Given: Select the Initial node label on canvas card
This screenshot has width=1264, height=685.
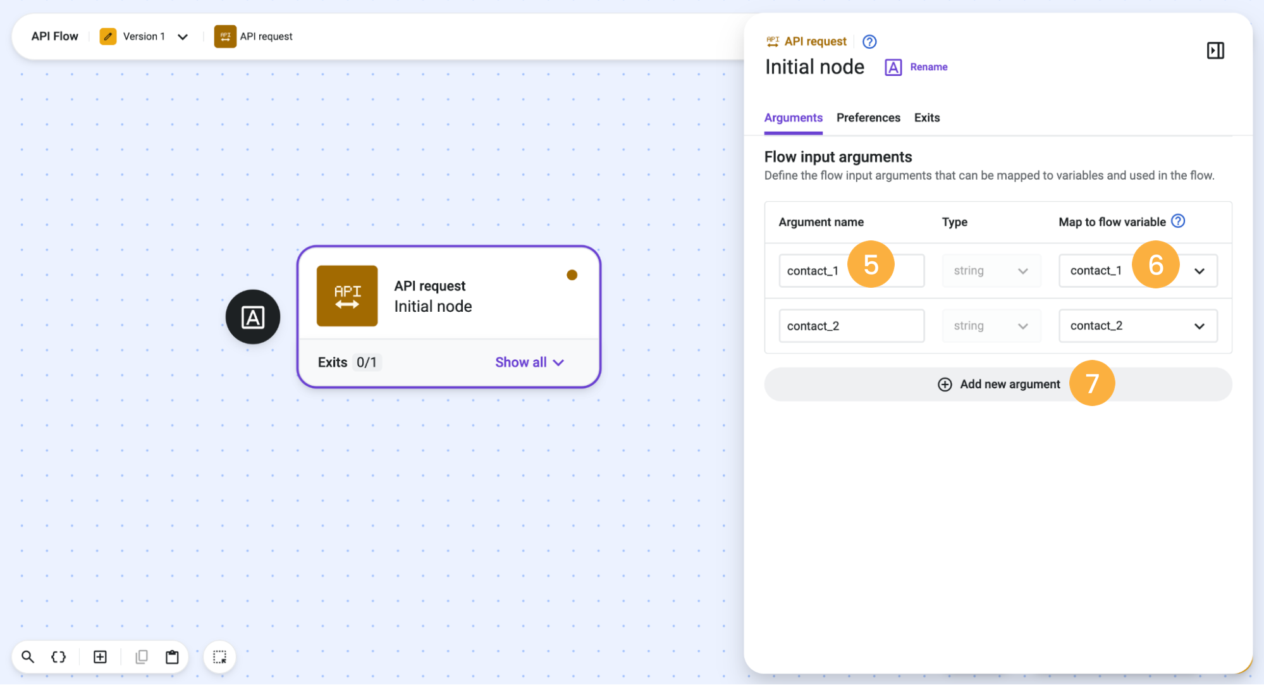Looking at the screenshot, I should point(433,307).
